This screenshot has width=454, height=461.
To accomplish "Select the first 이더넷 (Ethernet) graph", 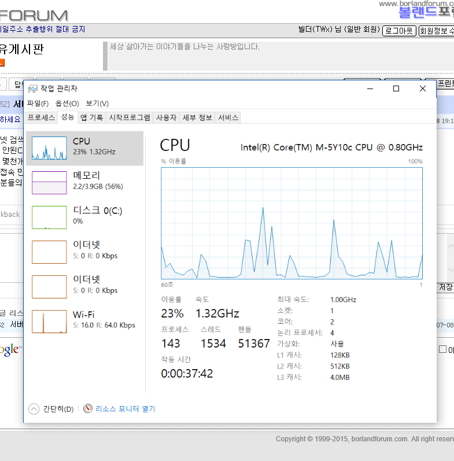I will point(49,252).
